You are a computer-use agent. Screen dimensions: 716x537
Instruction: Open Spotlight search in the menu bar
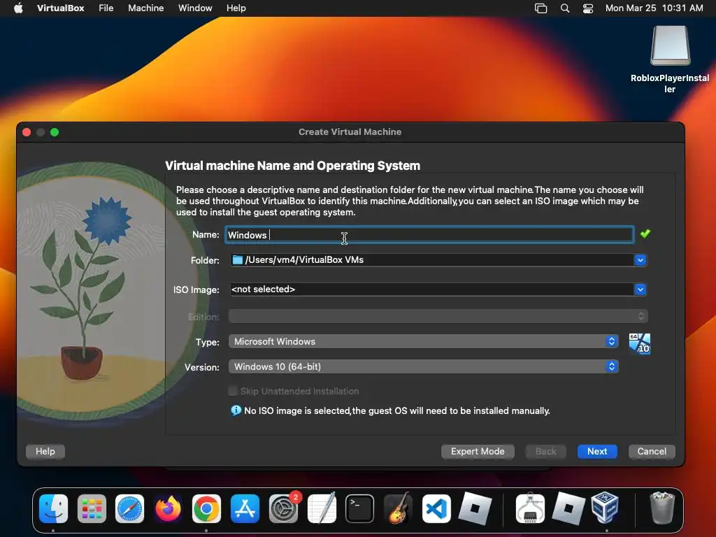tap(565, 8)
